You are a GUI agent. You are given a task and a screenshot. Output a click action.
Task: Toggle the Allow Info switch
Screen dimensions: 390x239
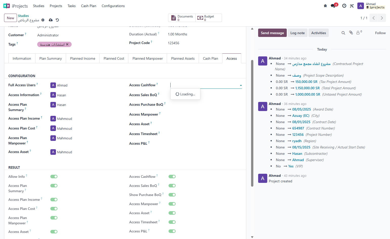click(54, 177)
